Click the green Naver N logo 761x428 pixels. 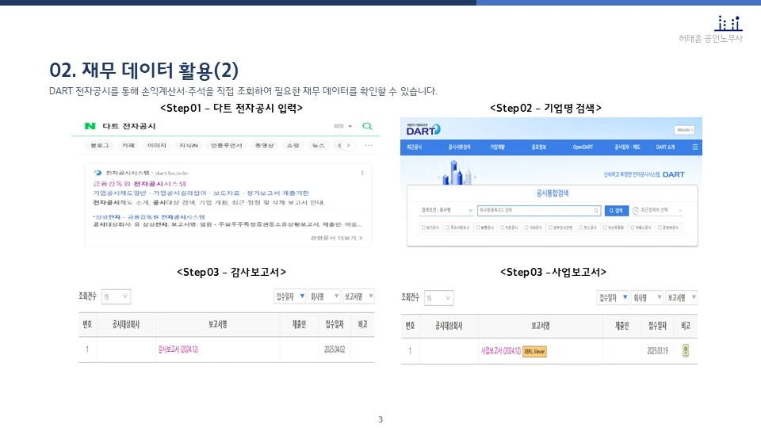tap(90, 126)
